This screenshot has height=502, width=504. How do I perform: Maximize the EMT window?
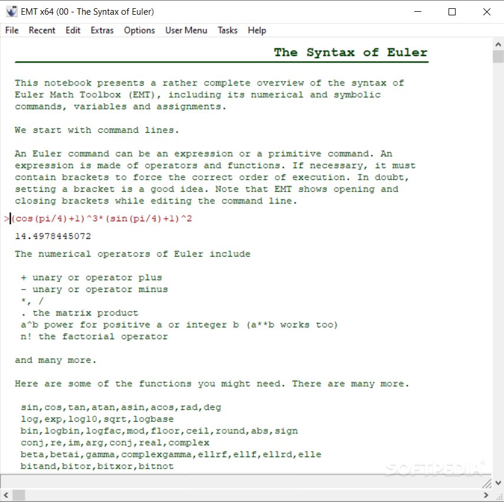(452, 12)
